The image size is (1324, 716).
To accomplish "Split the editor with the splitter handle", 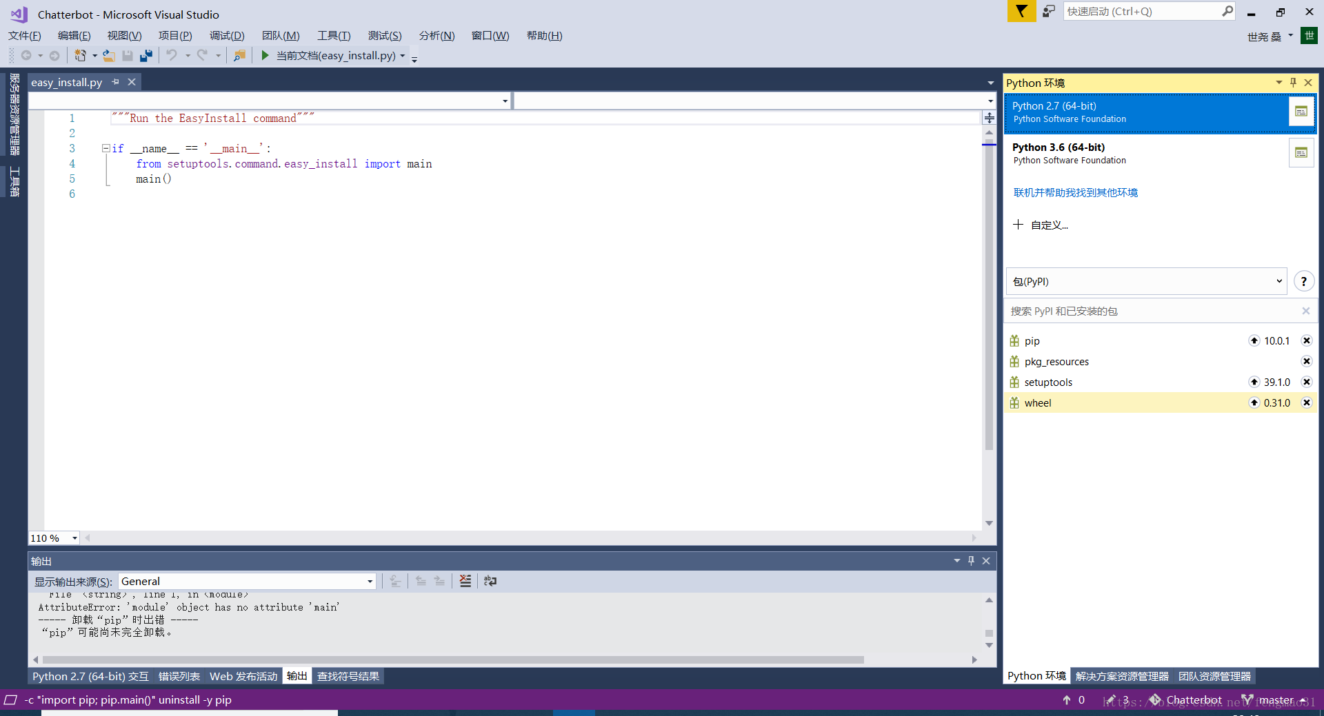I will point(989,118).
